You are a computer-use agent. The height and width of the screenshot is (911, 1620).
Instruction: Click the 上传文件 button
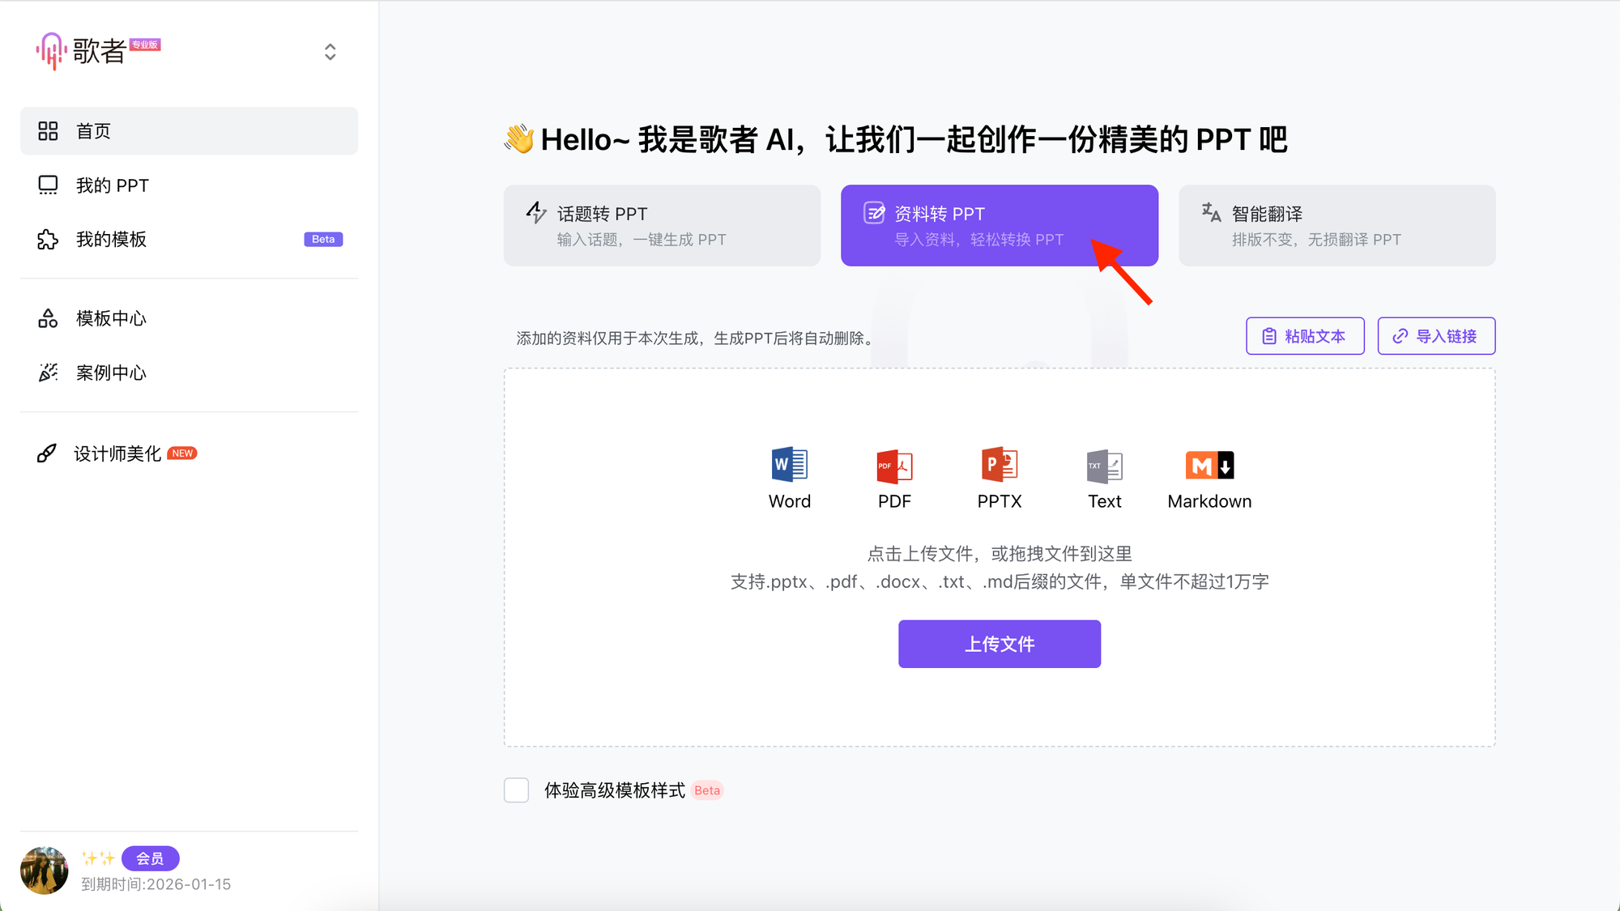pos(1000,644)
